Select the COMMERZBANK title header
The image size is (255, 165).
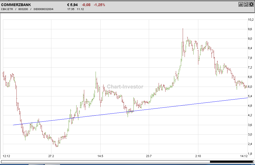16,4
